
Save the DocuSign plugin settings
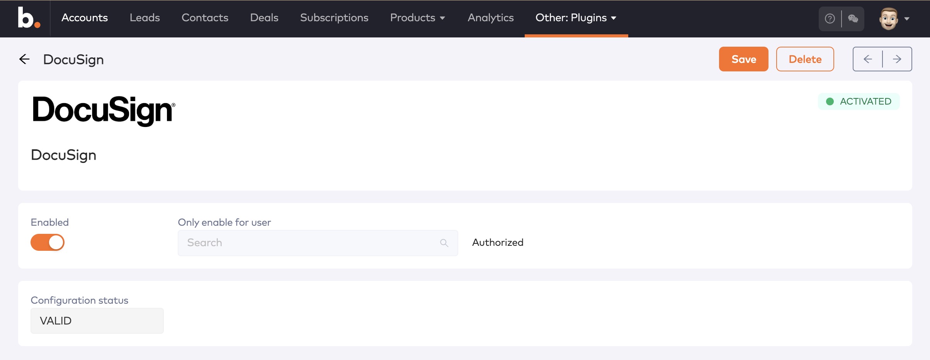point(743,59)
